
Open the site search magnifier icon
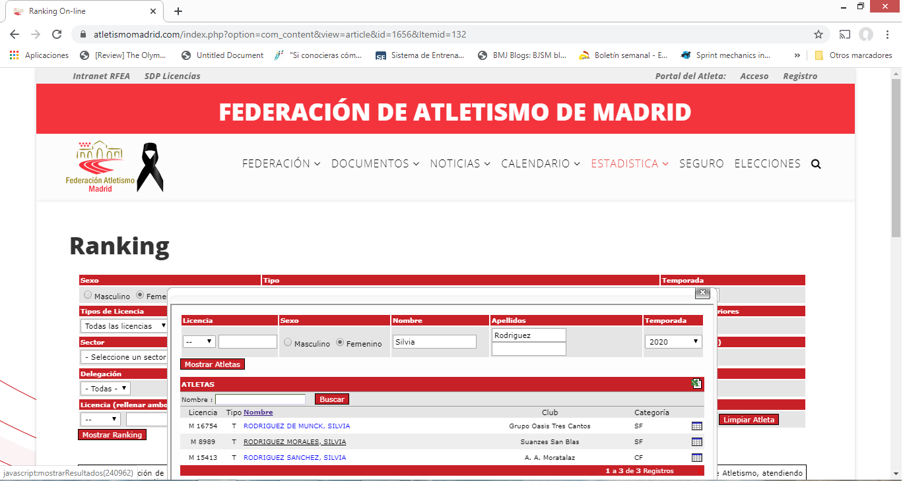[x=816, y=164]
